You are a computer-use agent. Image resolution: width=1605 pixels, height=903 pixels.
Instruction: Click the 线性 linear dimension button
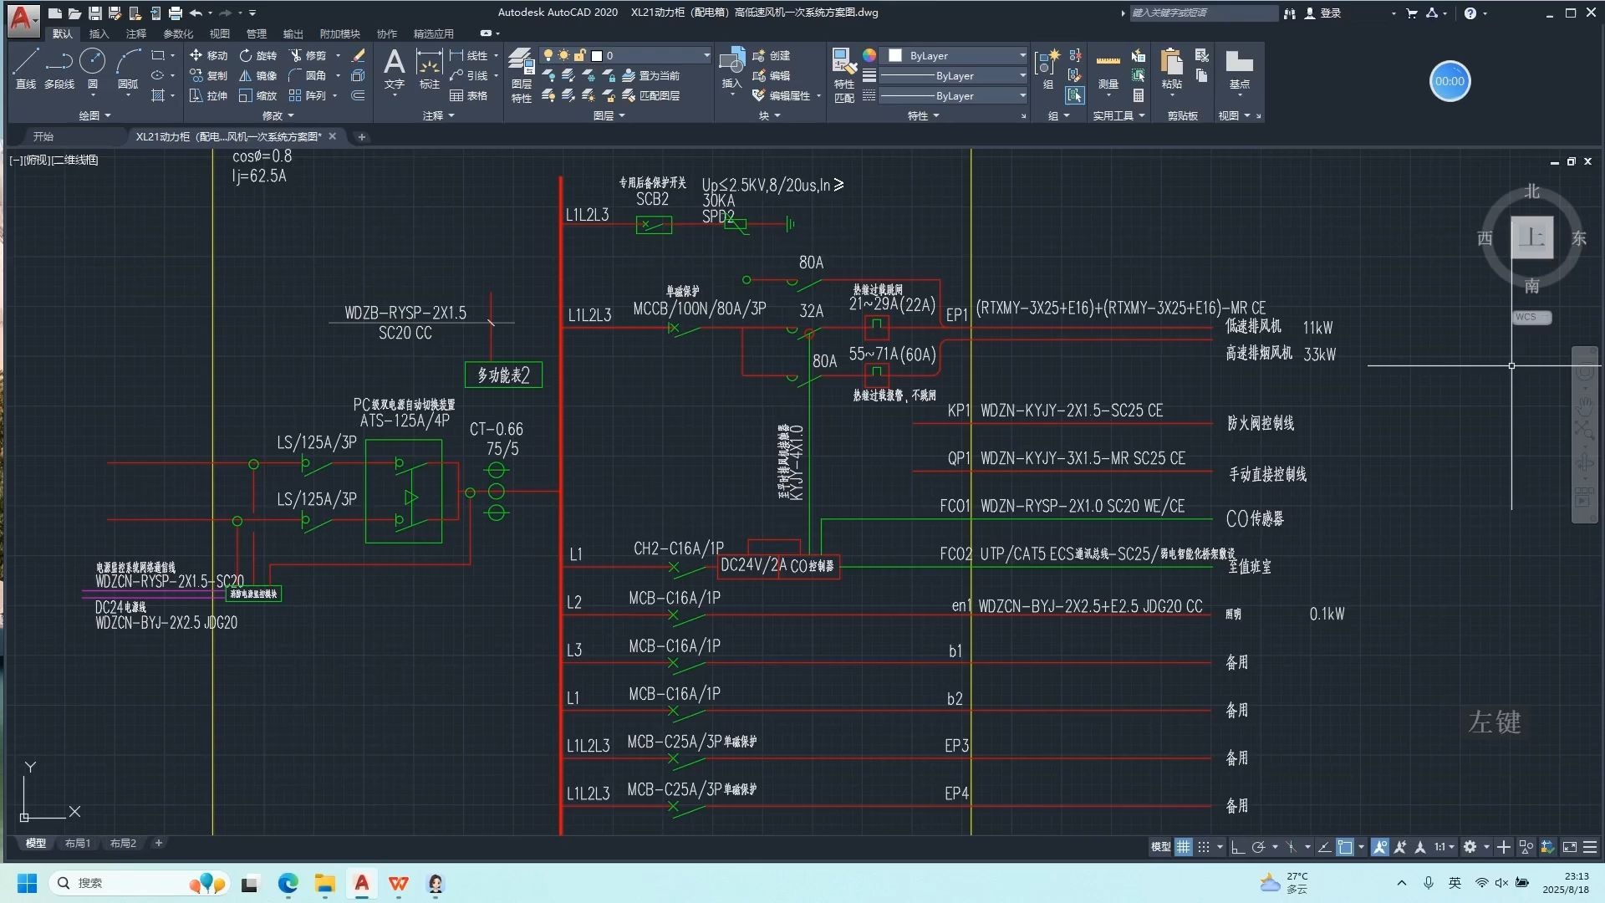point(469,55)
